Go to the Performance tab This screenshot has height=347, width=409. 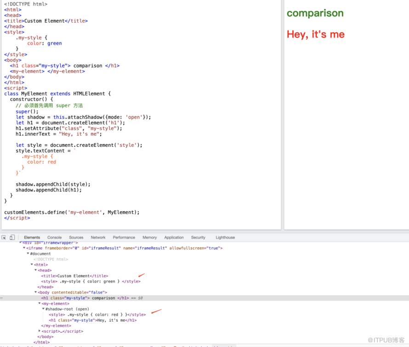click(124, 237)
